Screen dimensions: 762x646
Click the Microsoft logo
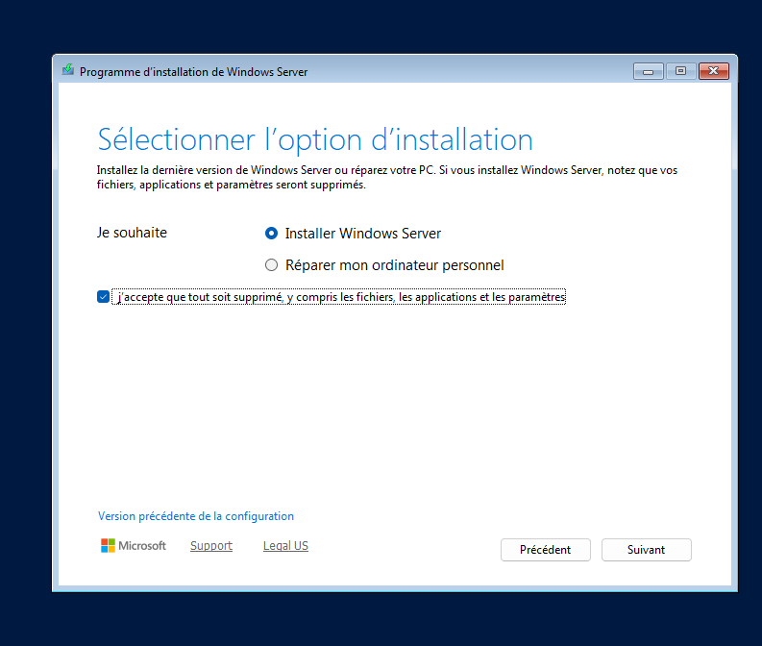pos(134,545)
